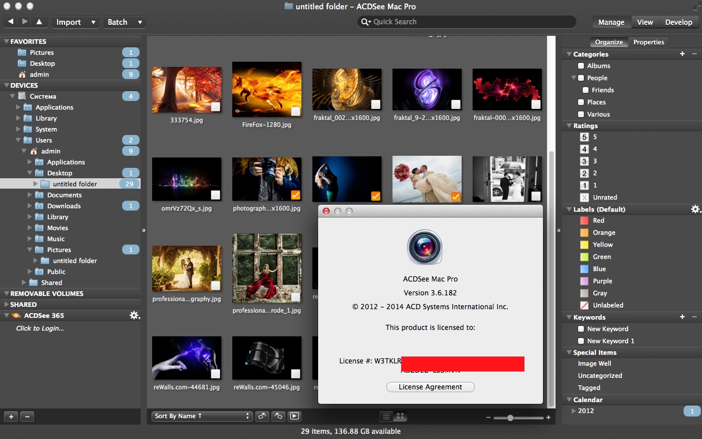
Task: Switch to thumbnail grid view
Action: coord(401,416)
